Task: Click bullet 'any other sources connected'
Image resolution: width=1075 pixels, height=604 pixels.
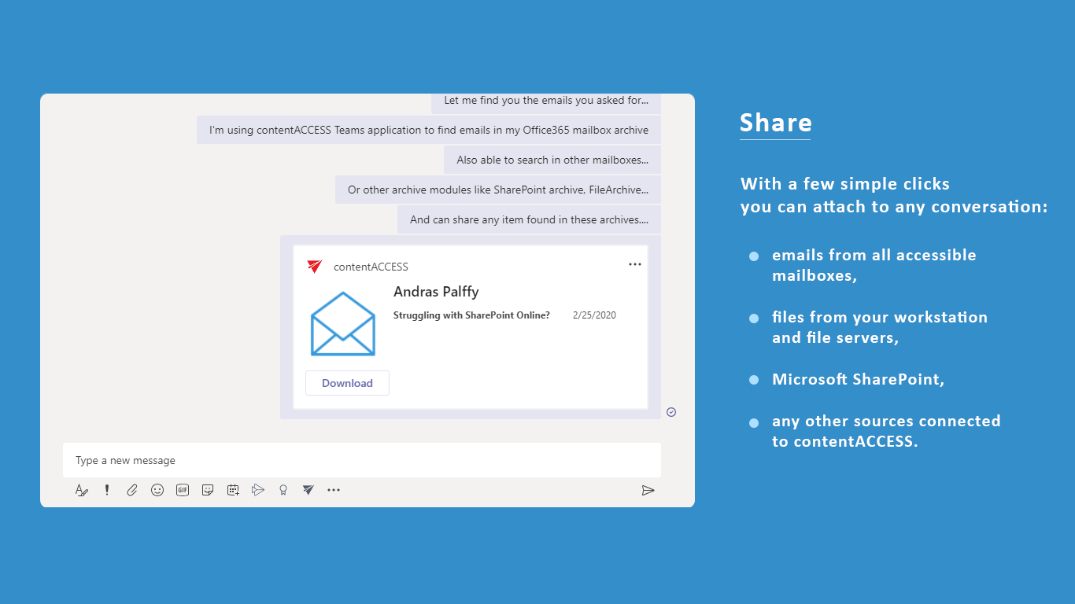Action: coord(886,431)
